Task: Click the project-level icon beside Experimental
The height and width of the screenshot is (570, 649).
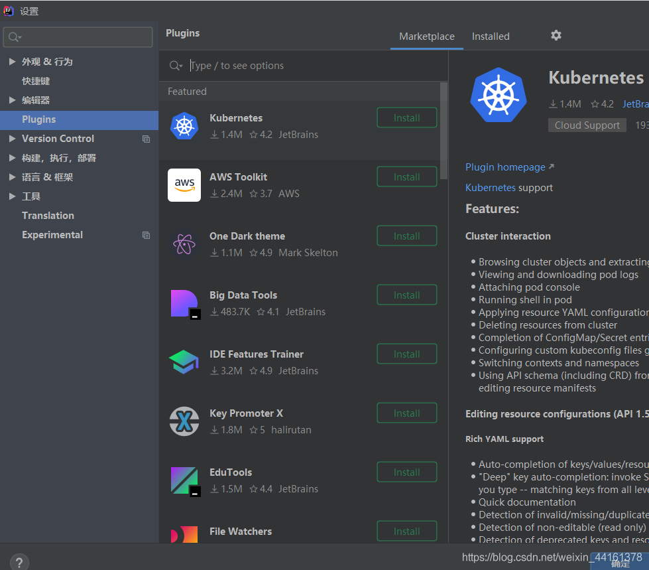Action: 146,236
